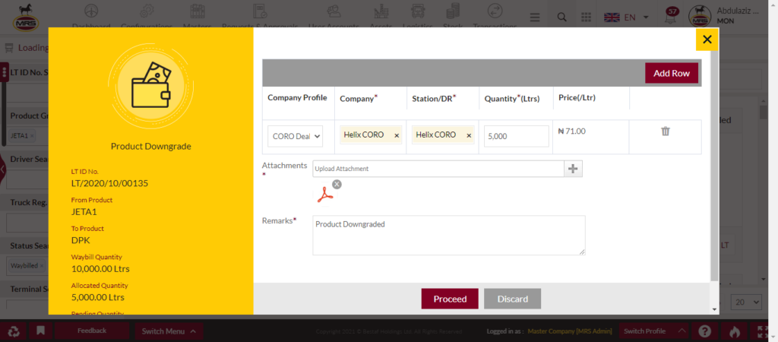Remove JETA1 tag in Product Group filter
Image resolution: width=778 pixels, height=342 pixels.
(x=32, y=135)
